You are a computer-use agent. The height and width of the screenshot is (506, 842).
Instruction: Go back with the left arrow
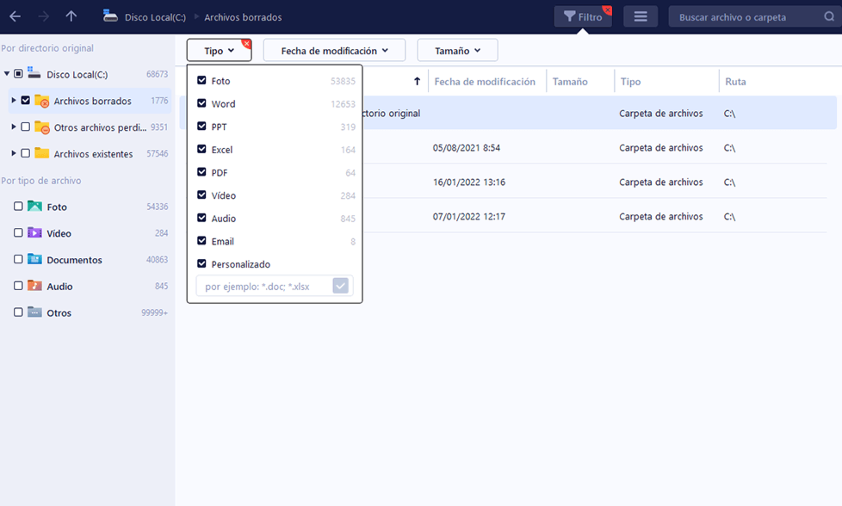click(15, 16)
